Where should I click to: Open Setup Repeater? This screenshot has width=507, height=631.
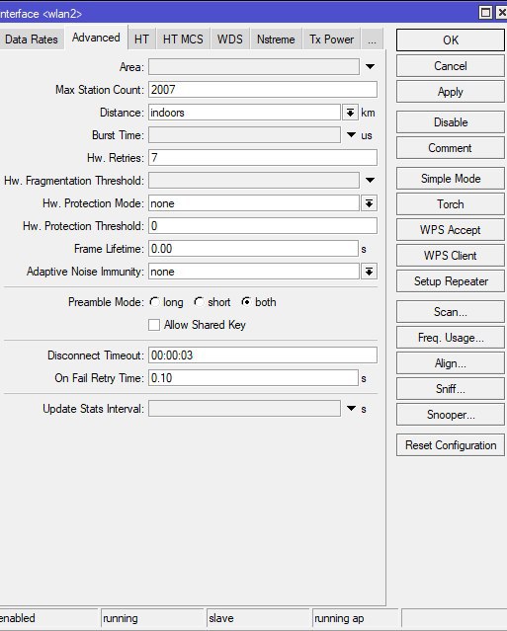pyautogui.click(x=451, y=281)
